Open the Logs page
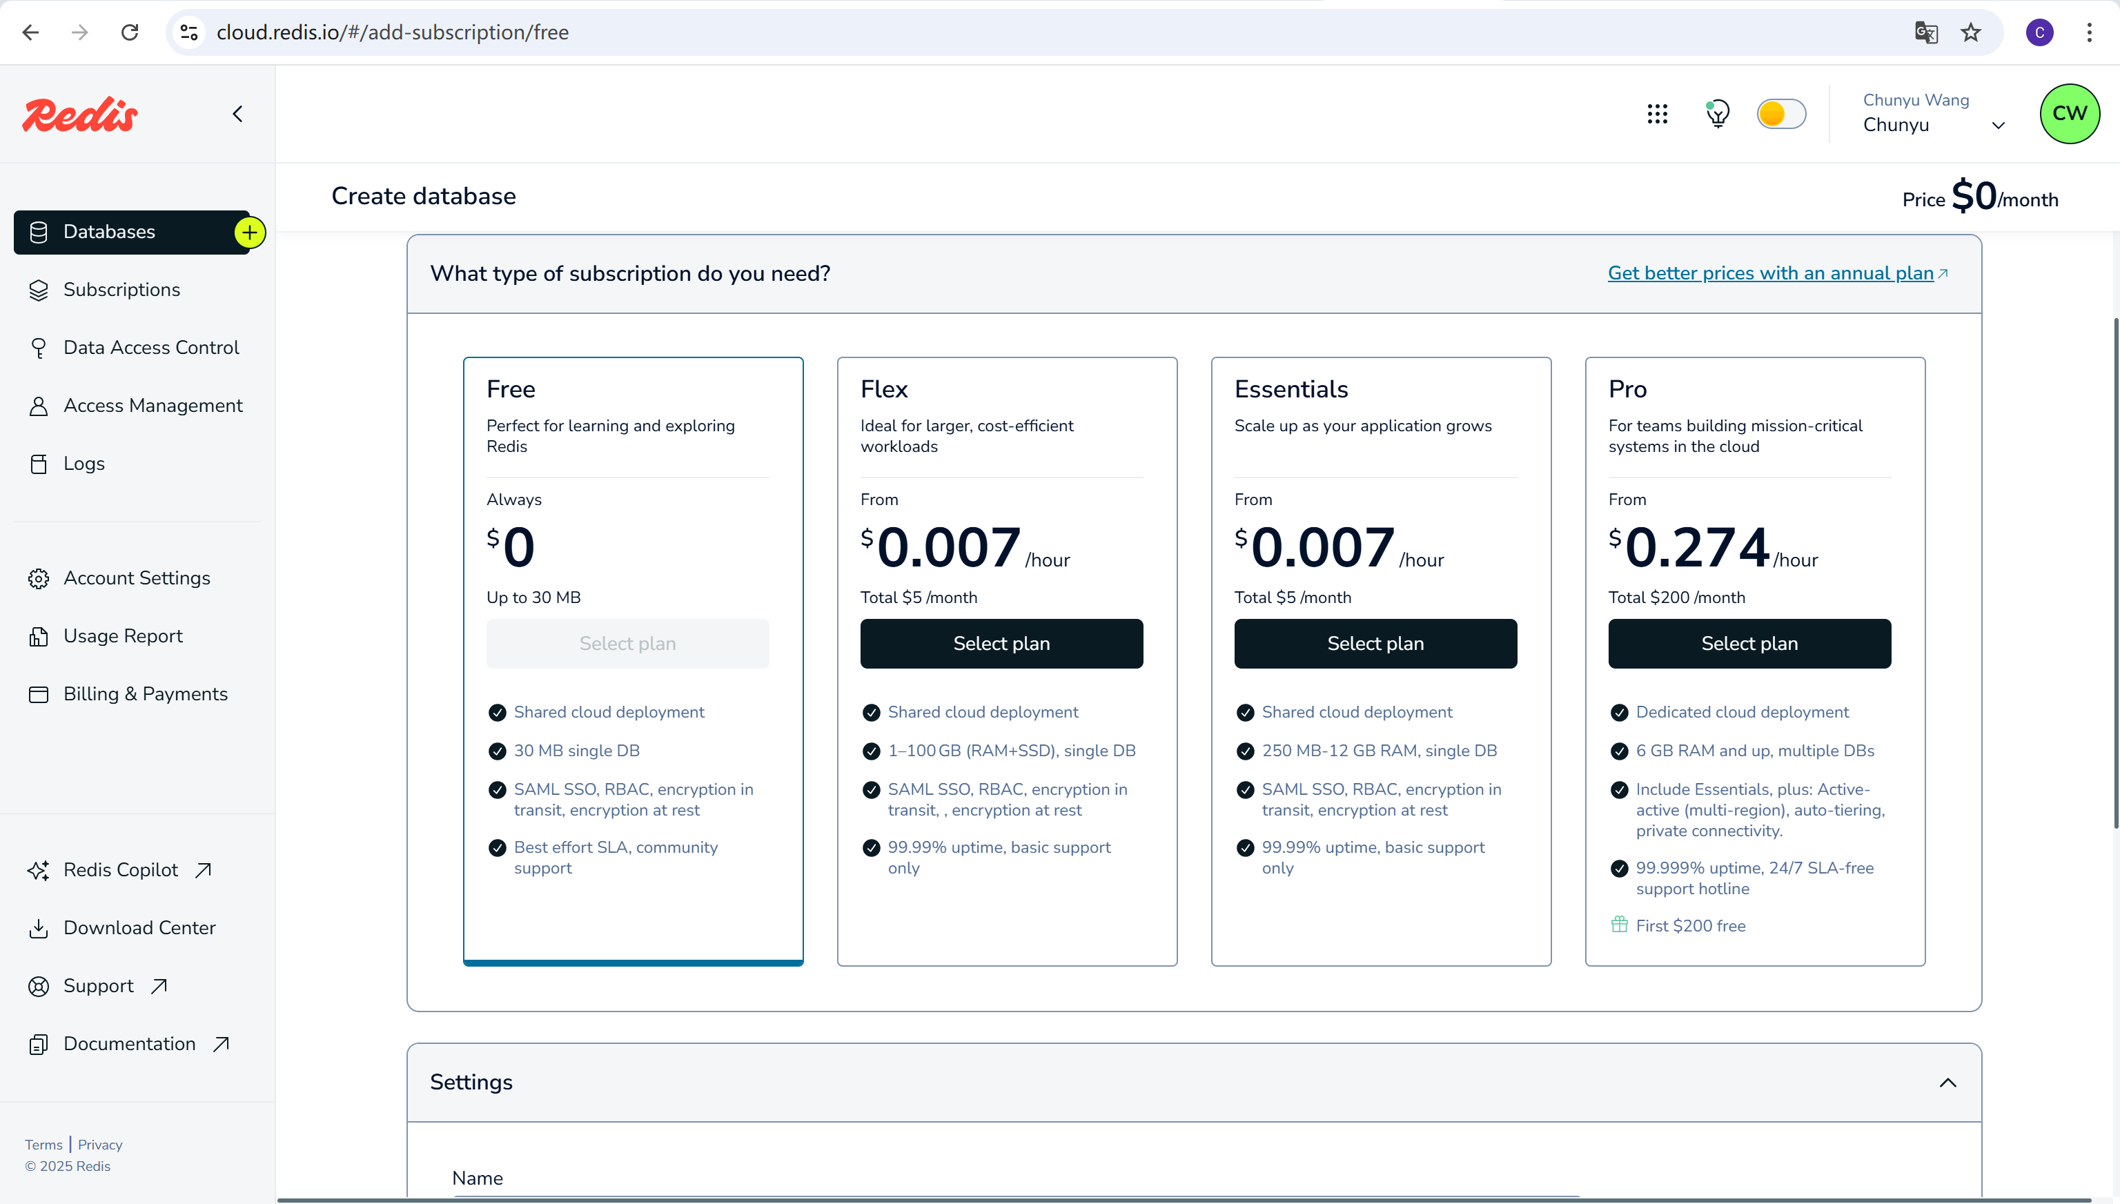The image size is (2120, 1204). tap(84, 463)
